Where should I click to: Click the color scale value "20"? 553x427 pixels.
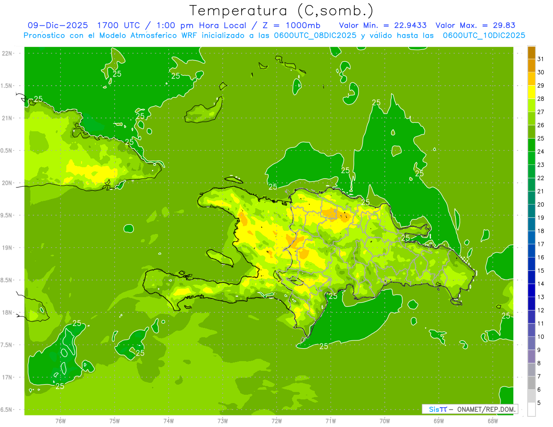point(541,205)
